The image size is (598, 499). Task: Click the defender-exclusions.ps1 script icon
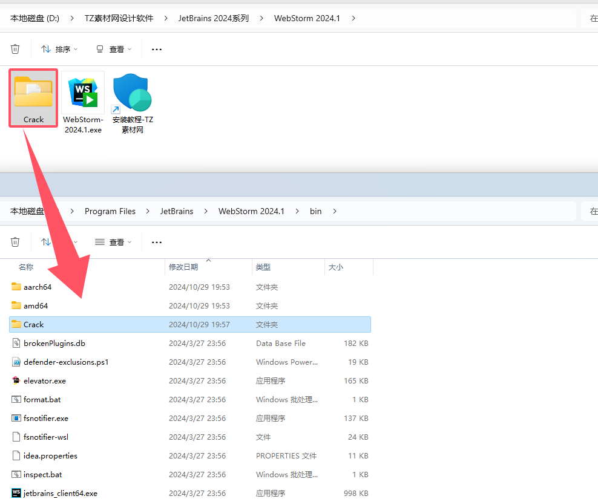[16, 362]
